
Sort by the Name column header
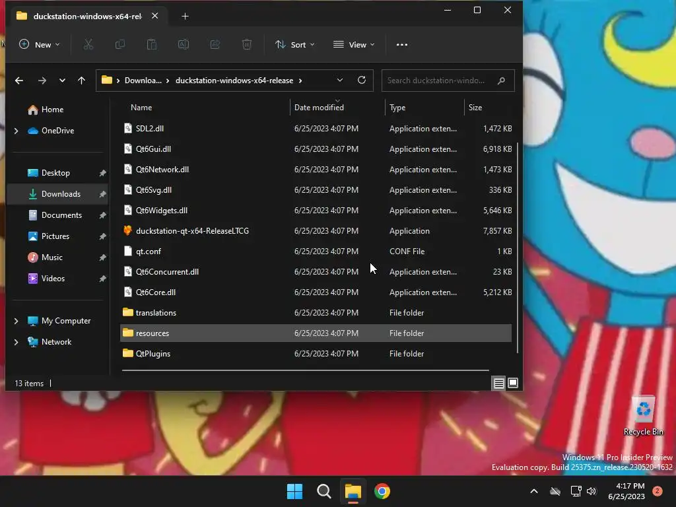click(x=141, y=108)
